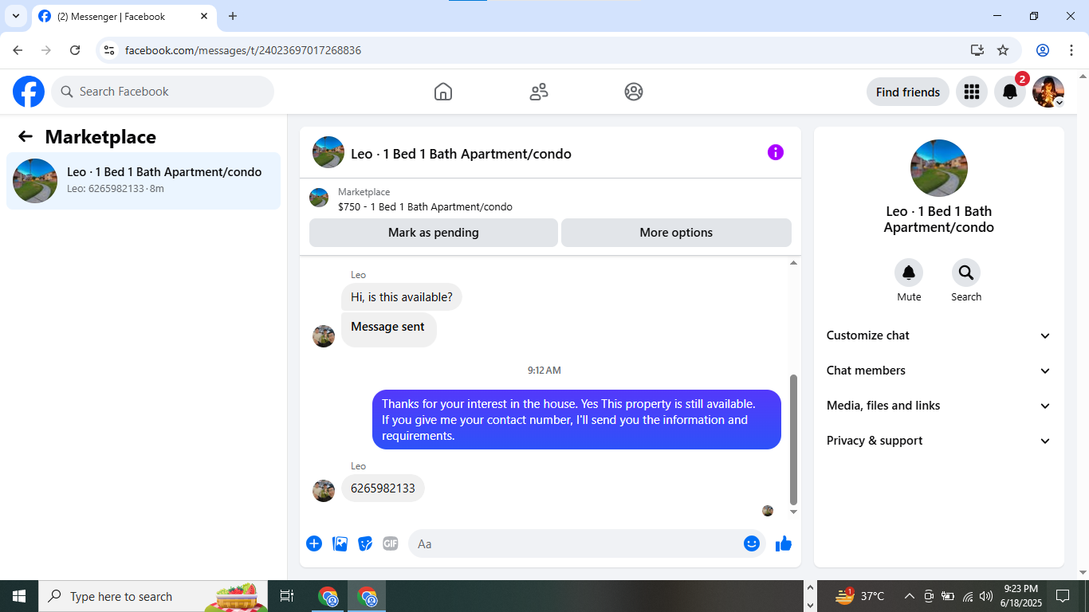Open a new Chrome tab

click(233, 16)
